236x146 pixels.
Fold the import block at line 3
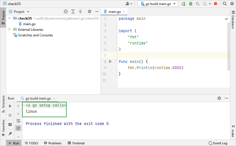(x=117, y=31)
